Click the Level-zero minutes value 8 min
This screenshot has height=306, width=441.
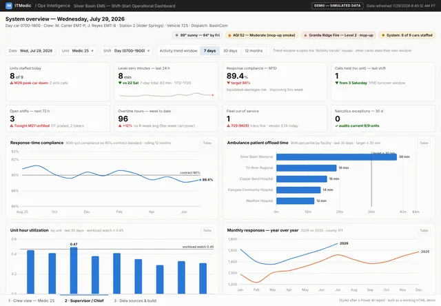[x=125, y=76]
